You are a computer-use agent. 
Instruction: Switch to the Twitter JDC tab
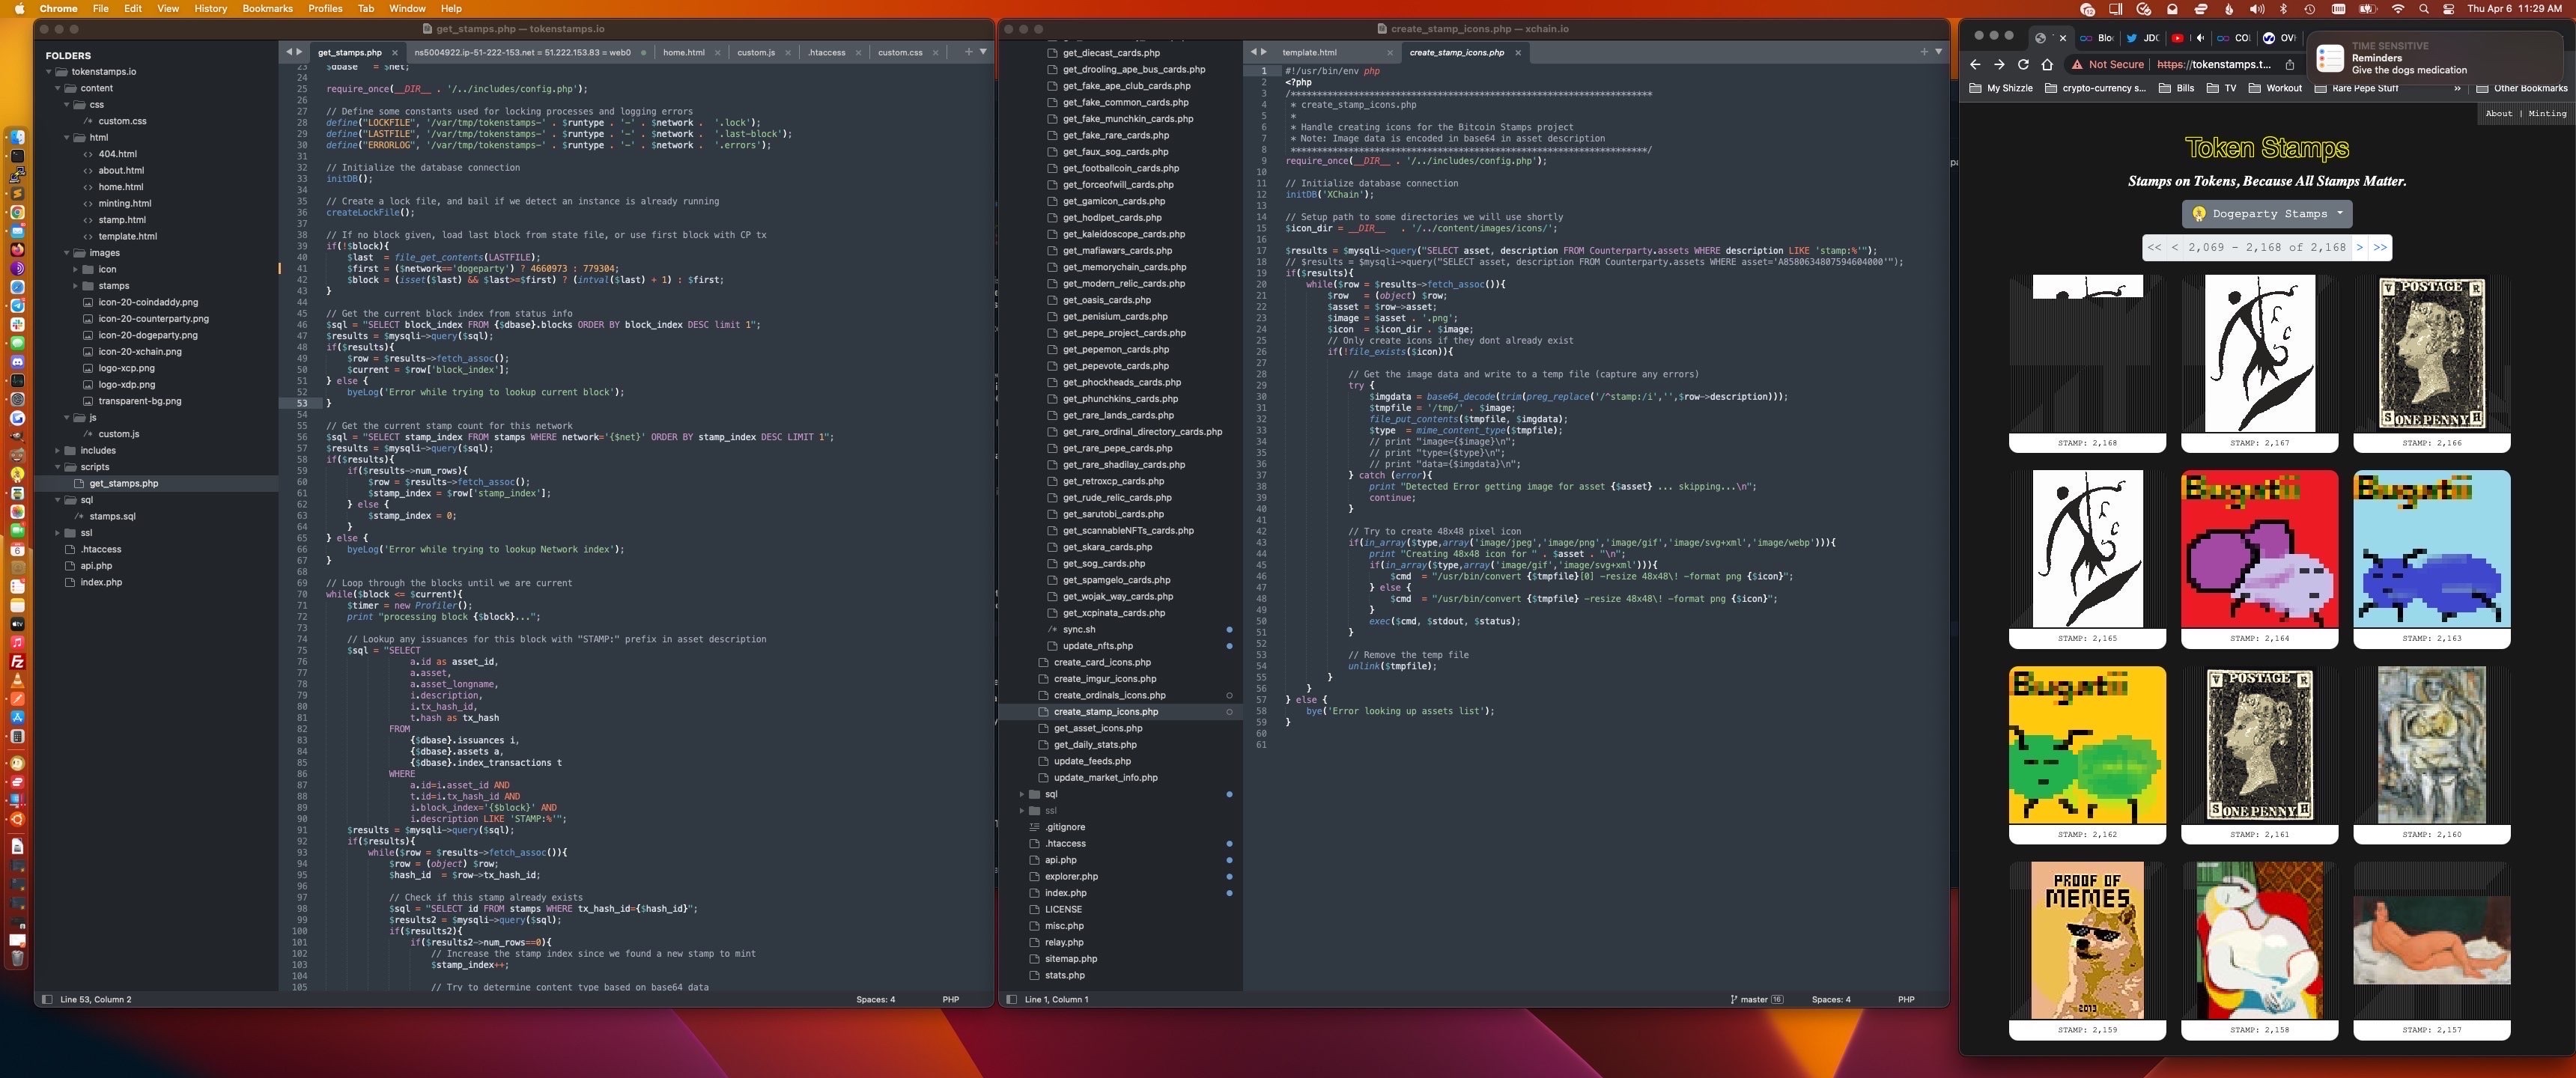tap(2142, 38)
